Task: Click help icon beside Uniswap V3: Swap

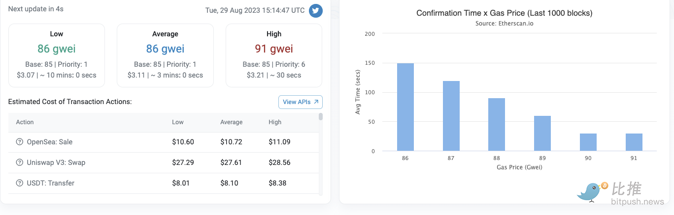Action: click(x=20, y=162)
